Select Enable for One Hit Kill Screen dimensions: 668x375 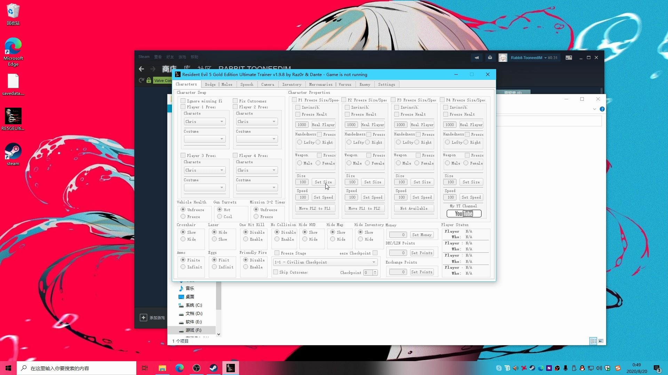pos(246,239)
